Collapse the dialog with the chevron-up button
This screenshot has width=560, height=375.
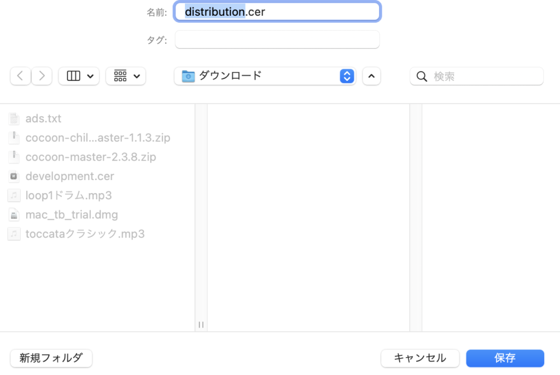(x=371, y=76)
